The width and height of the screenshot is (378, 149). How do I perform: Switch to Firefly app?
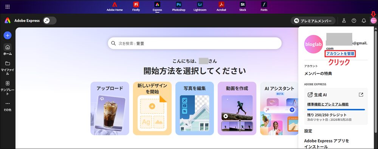(136, 7)
